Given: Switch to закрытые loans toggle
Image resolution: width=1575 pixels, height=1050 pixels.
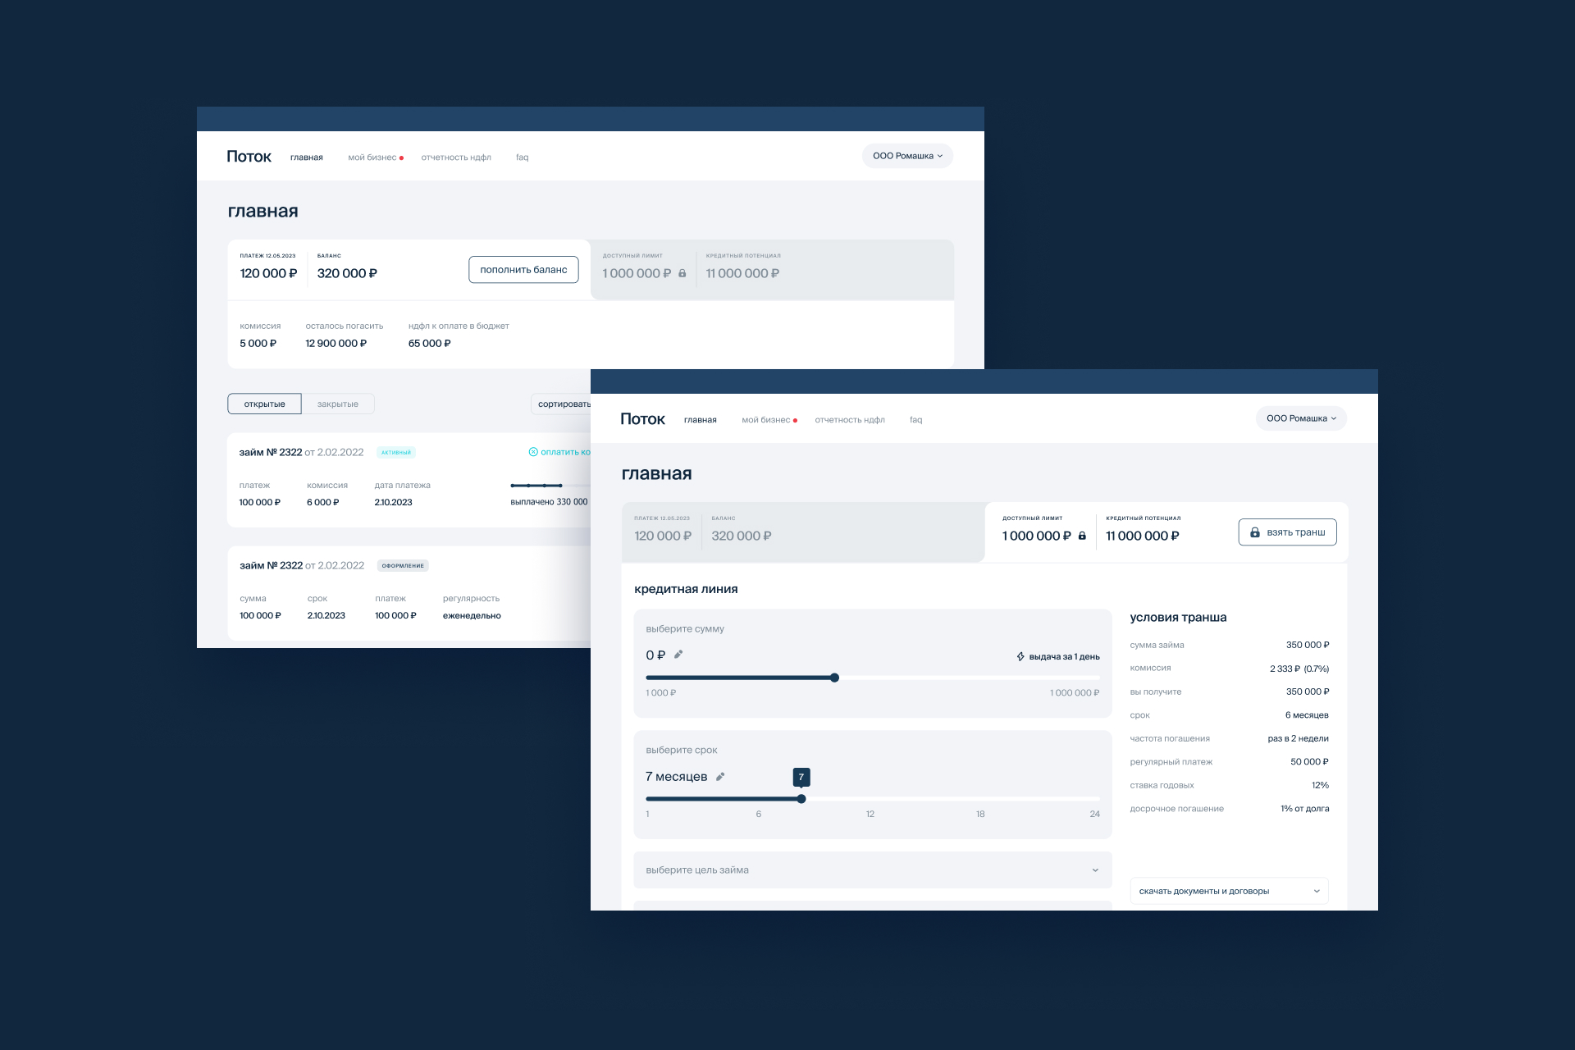Looking at the screenshot, I should 338,404.
